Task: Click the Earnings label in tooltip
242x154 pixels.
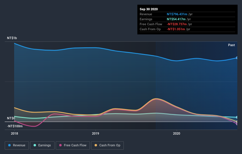Action: coord(146,19)
